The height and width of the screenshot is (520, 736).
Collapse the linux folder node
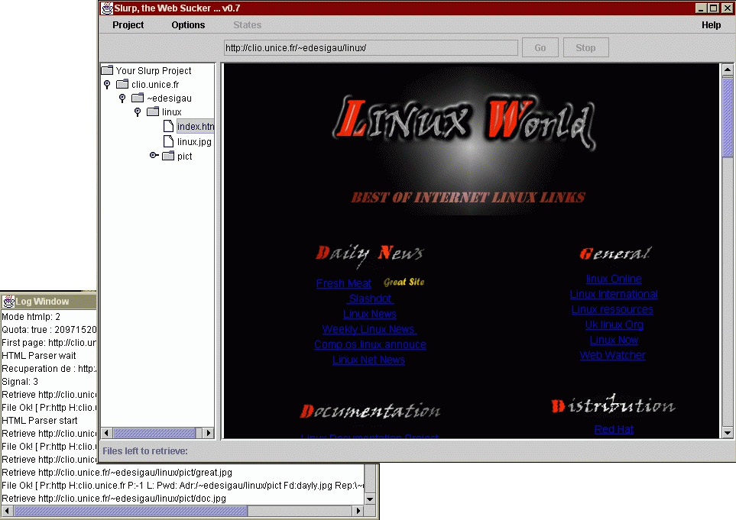click(x=138, y=112)
